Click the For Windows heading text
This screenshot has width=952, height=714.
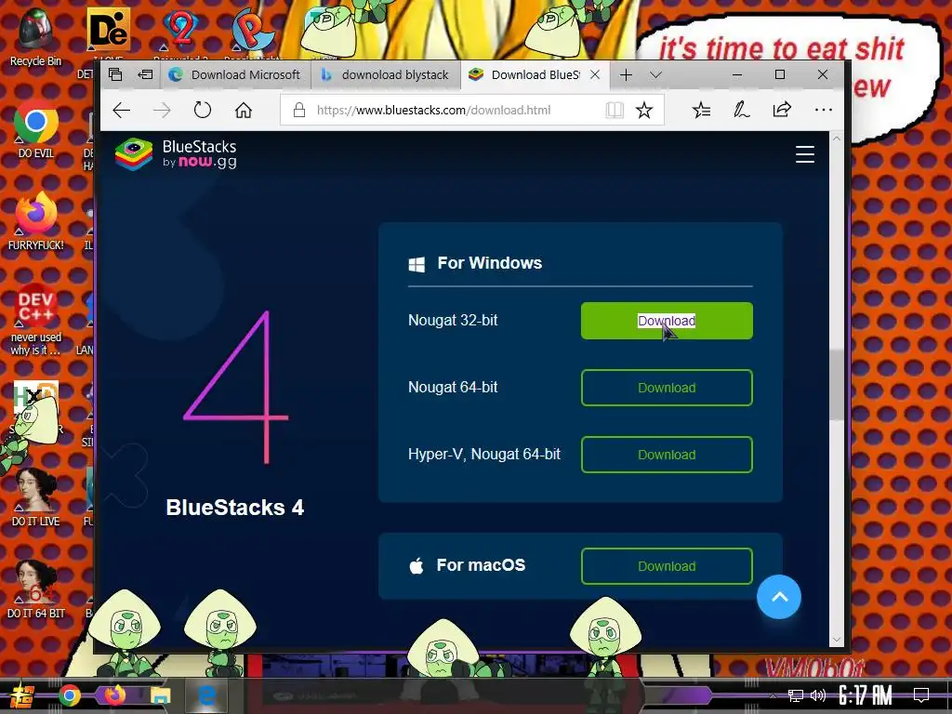(x=489, y=263)
